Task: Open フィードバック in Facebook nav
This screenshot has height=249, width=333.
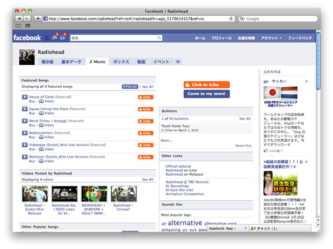Action: (x=300, y=38)
